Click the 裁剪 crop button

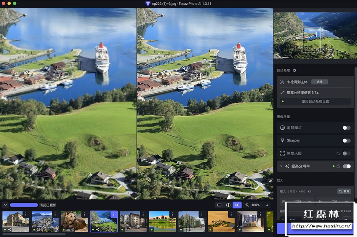click(x=344, y=191)
